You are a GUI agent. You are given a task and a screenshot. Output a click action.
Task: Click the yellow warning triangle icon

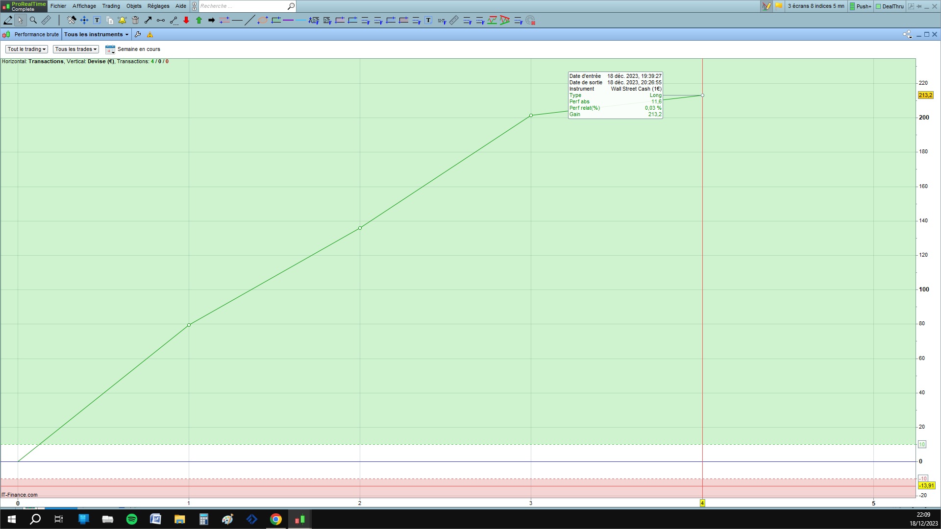150,34
